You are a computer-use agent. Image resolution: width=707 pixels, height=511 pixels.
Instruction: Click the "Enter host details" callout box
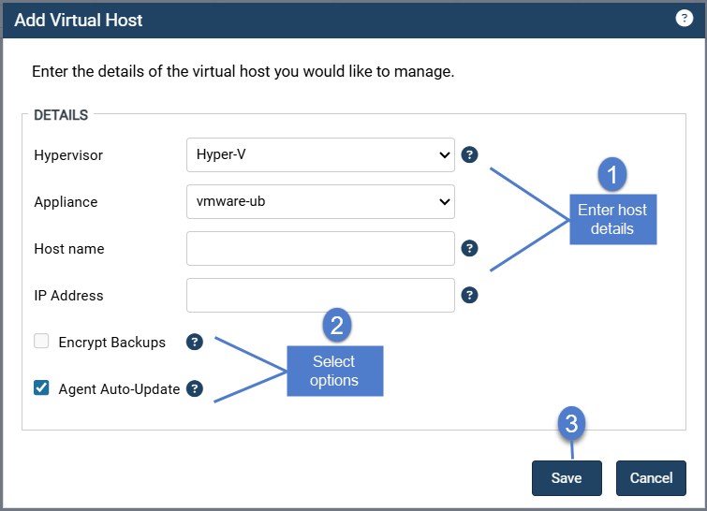point(612,220)
